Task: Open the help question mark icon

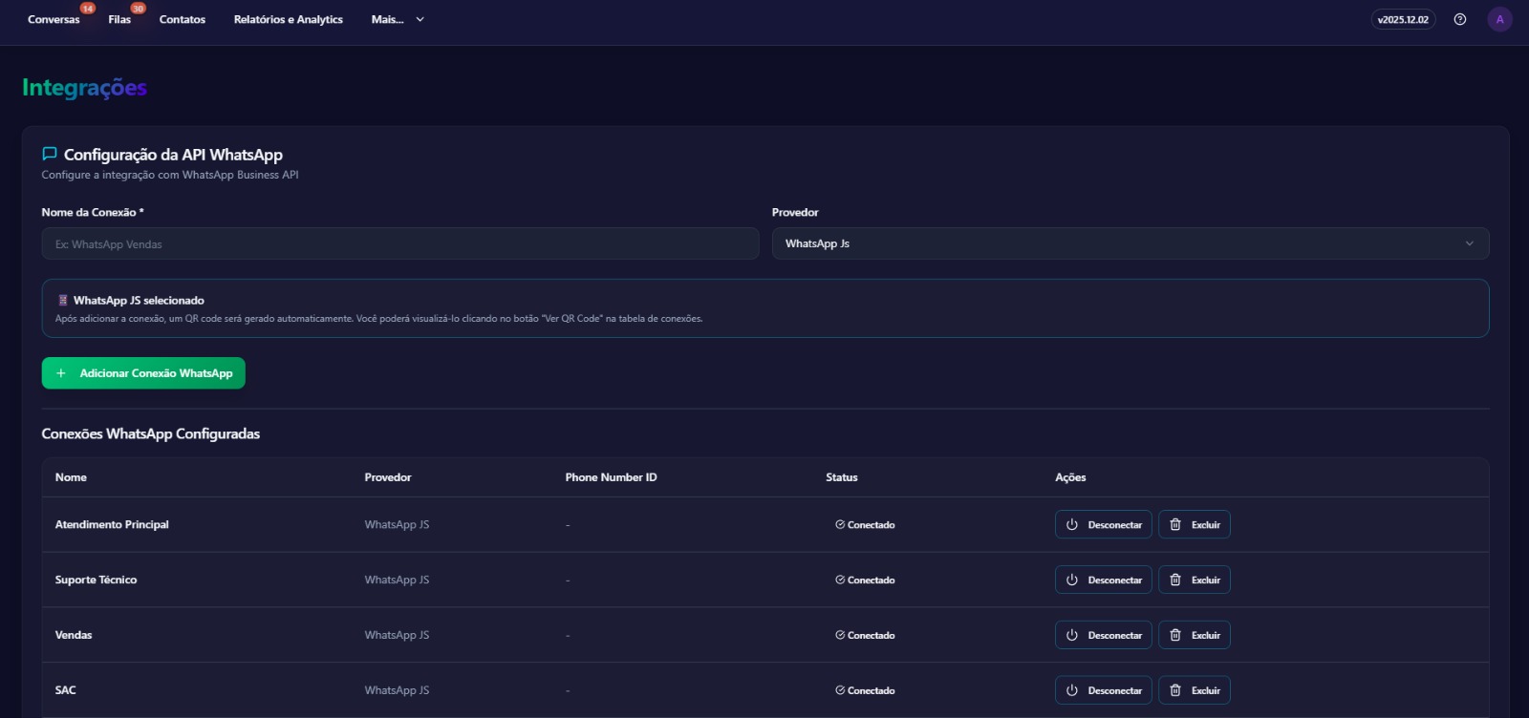Action: [x=1460, y=19]
